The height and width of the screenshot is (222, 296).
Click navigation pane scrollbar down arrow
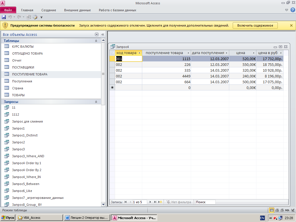(103, 204)
